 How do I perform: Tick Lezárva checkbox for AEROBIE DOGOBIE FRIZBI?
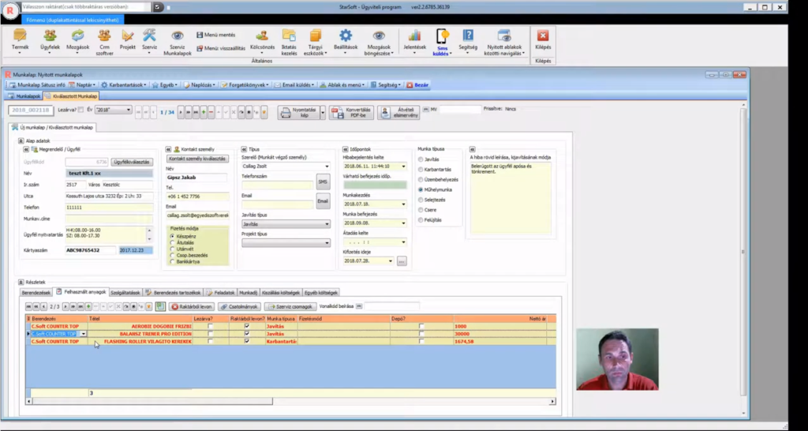210,326
